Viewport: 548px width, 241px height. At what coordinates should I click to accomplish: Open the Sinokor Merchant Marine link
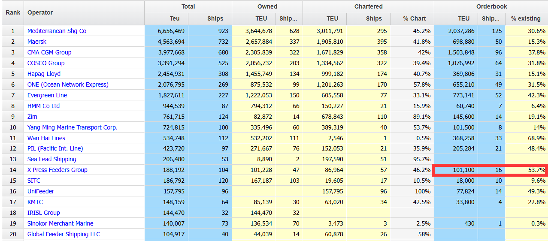61,223
